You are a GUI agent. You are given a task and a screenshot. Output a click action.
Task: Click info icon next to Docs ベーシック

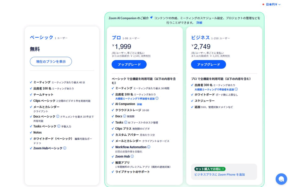click(58, 116)
